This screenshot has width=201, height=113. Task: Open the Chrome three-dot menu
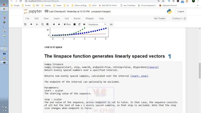pos(198,1)
